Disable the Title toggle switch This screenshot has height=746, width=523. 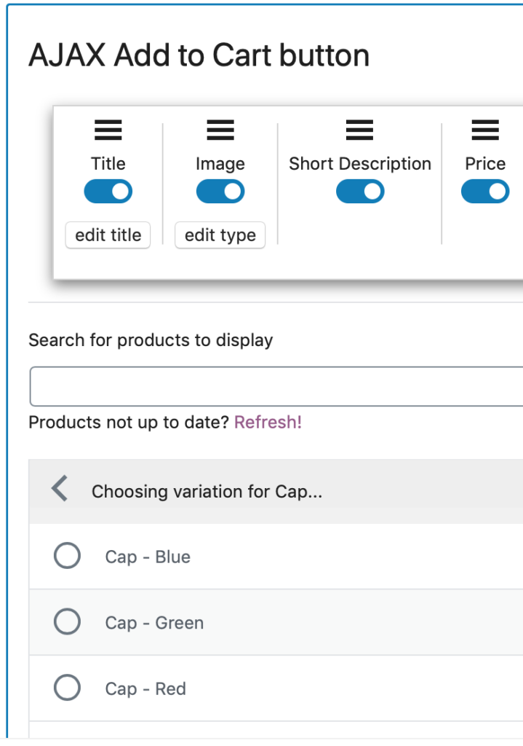click(108, 192)
